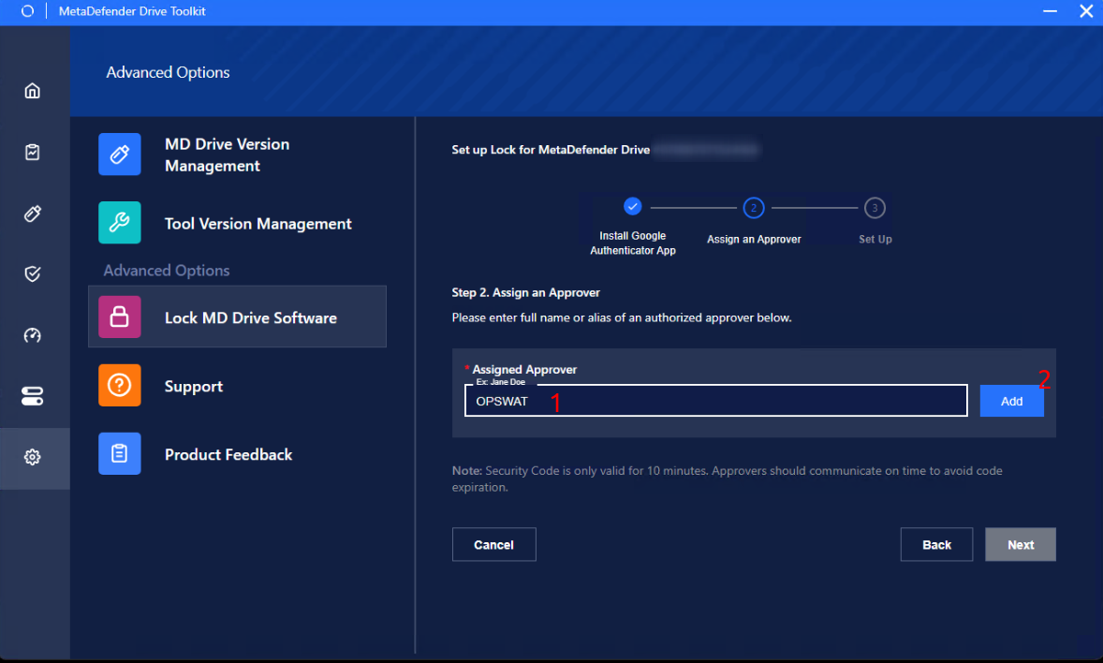Click the circular logo in title bar
Image resolution: width=1103 pixels, height=663 pixels.
(x=27, y=11)
